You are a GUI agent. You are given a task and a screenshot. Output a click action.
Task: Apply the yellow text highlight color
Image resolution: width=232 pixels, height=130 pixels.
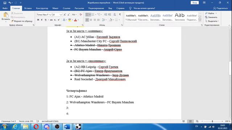69,20
